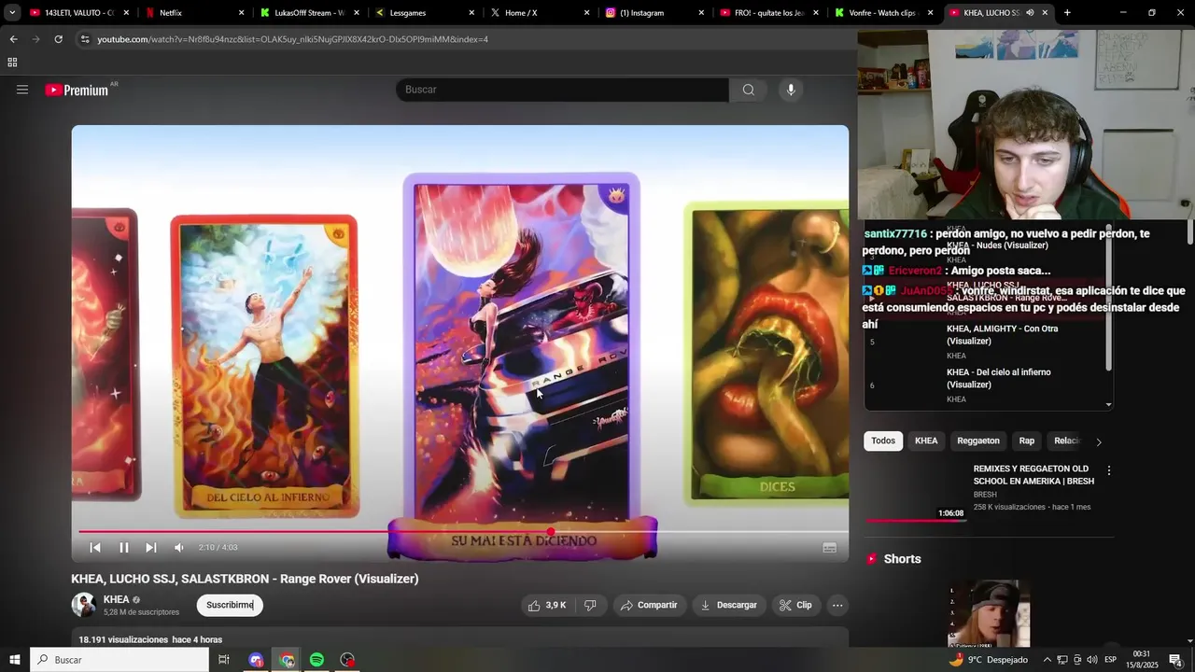Select the Todos filter chip
This screenshot has width=1195, height=672.
pyautogui.click(x=883, y=441)
